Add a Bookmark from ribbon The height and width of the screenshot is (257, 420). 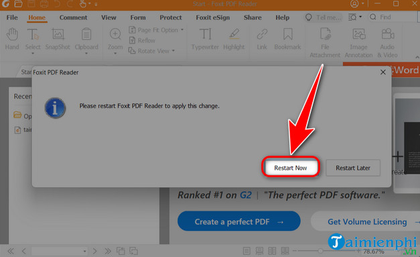click(287, 39)
